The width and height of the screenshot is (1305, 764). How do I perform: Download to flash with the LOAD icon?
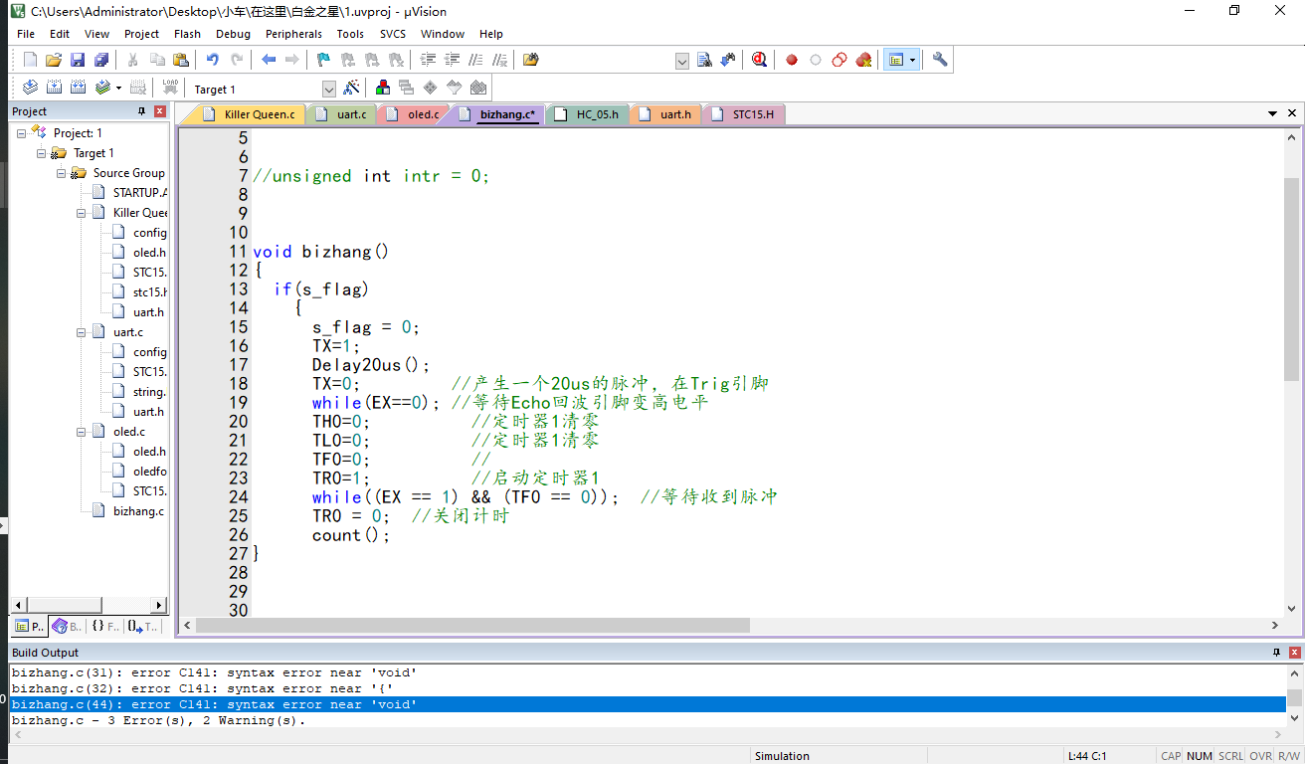pyautogui.click(x=170, y=88)
